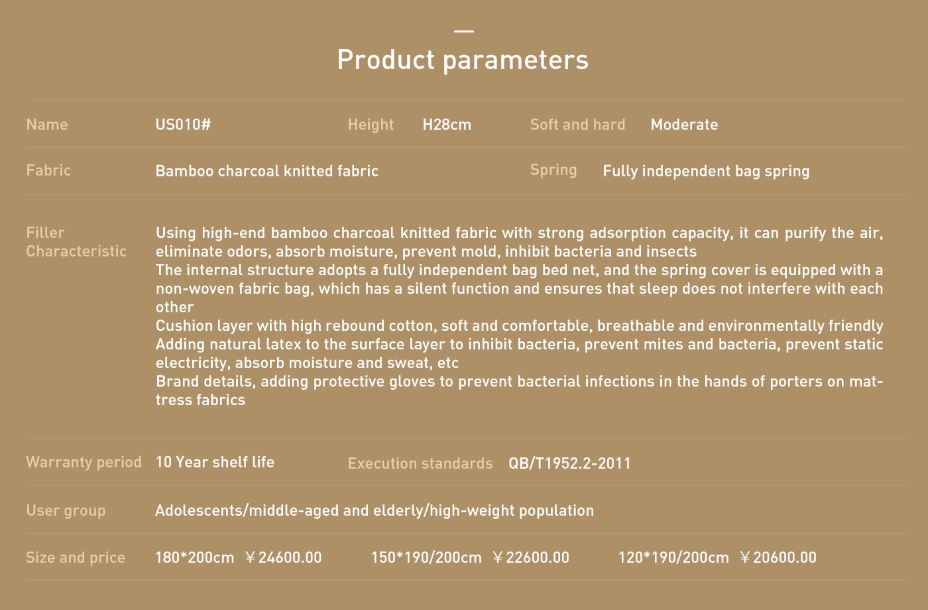
Task: Select Bamboo charcoal knitted fabric text
Action: 267,171
